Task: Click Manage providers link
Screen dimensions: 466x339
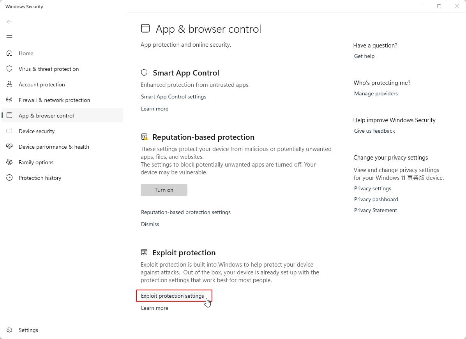Action: click(x=376, y=93)
